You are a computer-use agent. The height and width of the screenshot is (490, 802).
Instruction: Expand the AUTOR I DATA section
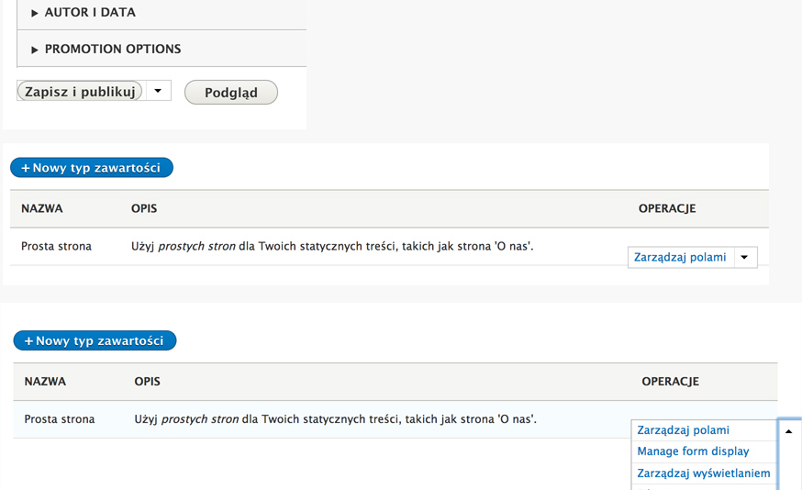tap(89, 13)
